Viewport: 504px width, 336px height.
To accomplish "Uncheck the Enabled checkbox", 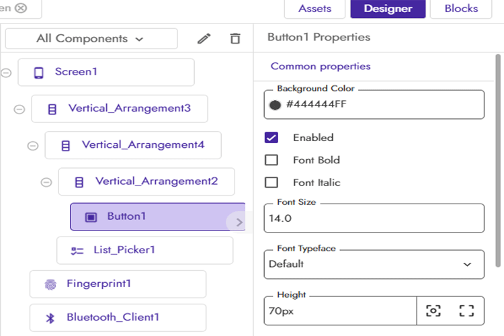I will tap(271, 138).
